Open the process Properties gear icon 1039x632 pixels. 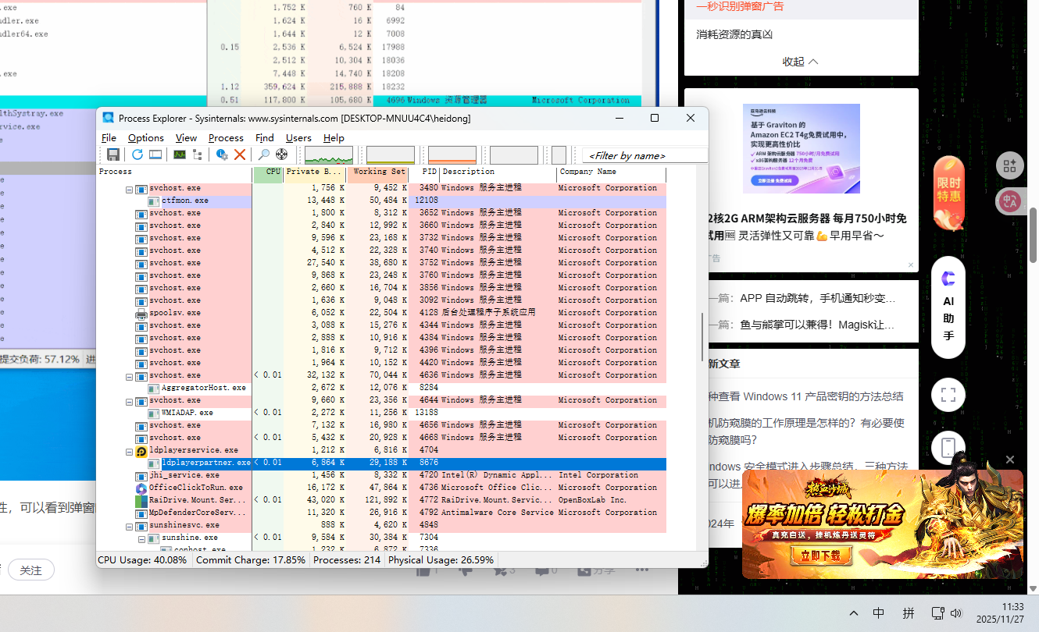(x=222, y=154)
